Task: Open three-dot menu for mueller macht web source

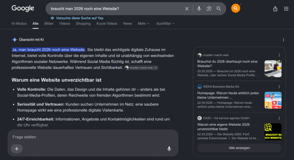Action: coord(279,55)
